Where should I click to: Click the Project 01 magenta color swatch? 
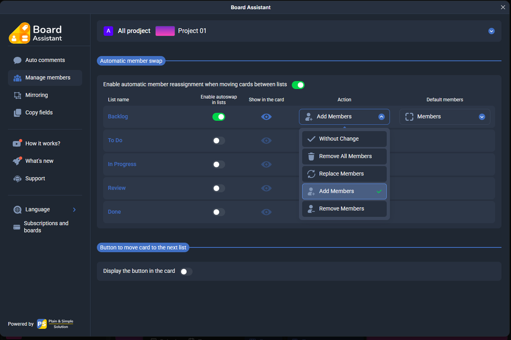(165, 31)
